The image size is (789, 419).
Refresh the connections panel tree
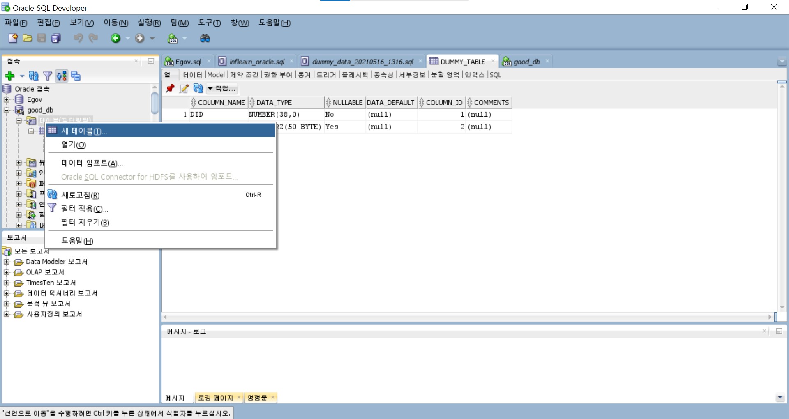[34, 76]
